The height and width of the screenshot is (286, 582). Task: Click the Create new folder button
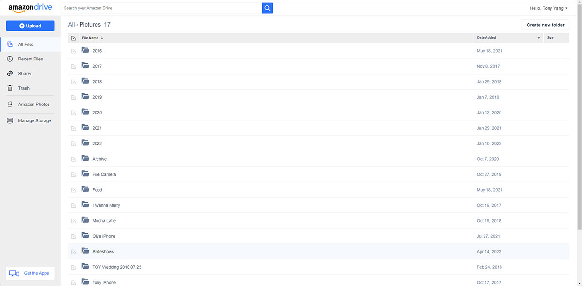pyautogui.click(x=546, y=25)
